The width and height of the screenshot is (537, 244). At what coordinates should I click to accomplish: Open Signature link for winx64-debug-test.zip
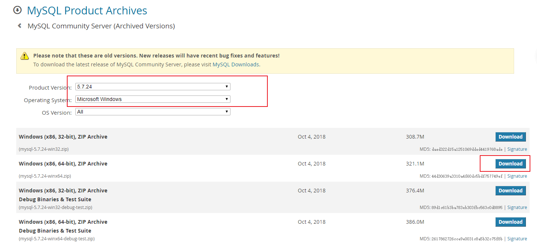pos(517,239)
